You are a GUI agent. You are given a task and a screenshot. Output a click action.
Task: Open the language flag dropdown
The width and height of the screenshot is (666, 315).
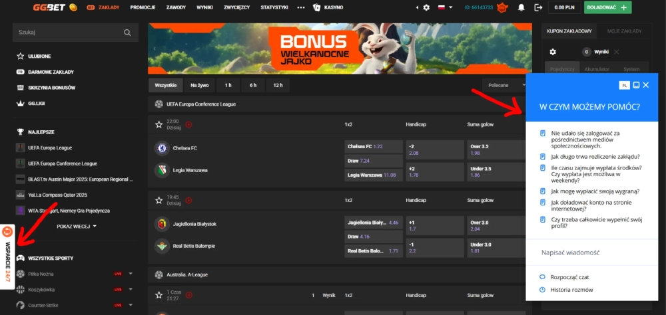pos(445,7)
